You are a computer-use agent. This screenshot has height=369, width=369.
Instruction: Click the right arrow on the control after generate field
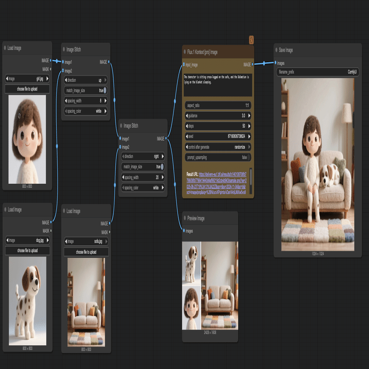(249, 147)
